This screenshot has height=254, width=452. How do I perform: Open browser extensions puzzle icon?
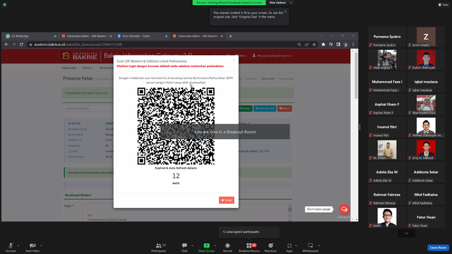(x=323, y=44)
